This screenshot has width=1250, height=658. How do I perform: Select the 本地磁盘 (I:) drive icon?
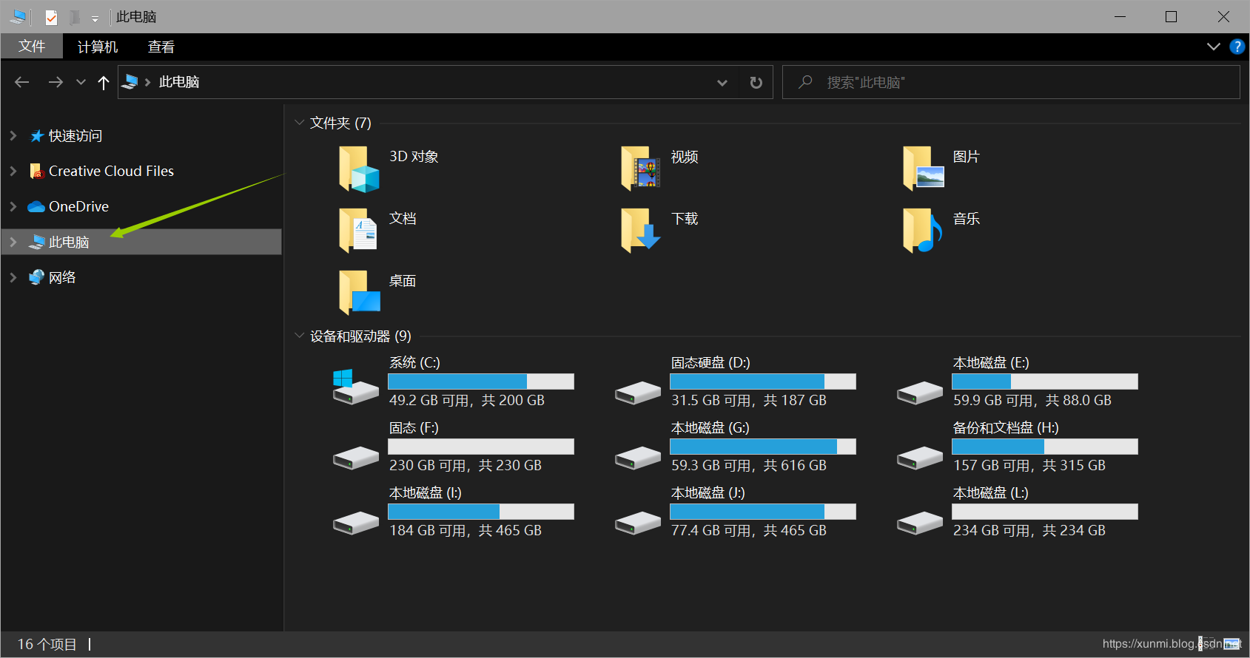(356, 523)
